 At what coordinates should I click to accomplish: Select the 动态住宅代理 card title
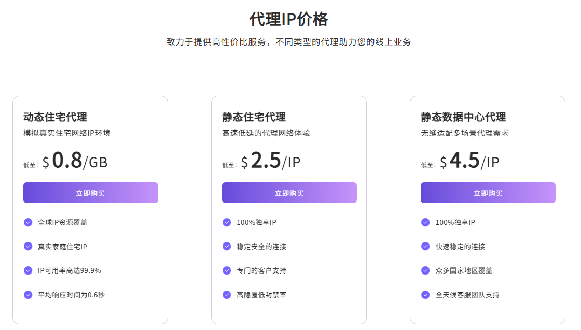[55, 117]
